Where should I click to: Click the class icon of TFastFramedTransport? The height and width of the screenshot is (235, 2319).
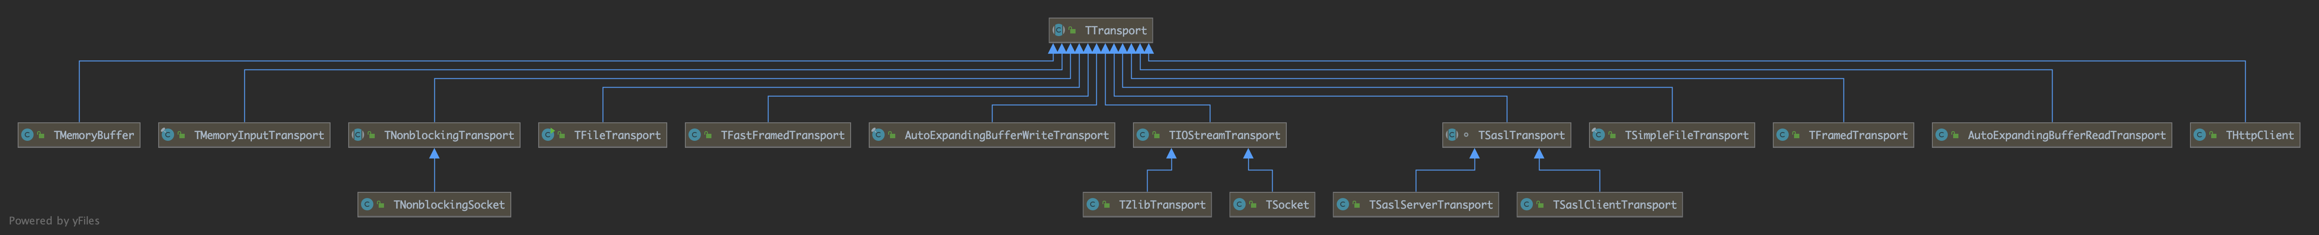coord(694,136)
